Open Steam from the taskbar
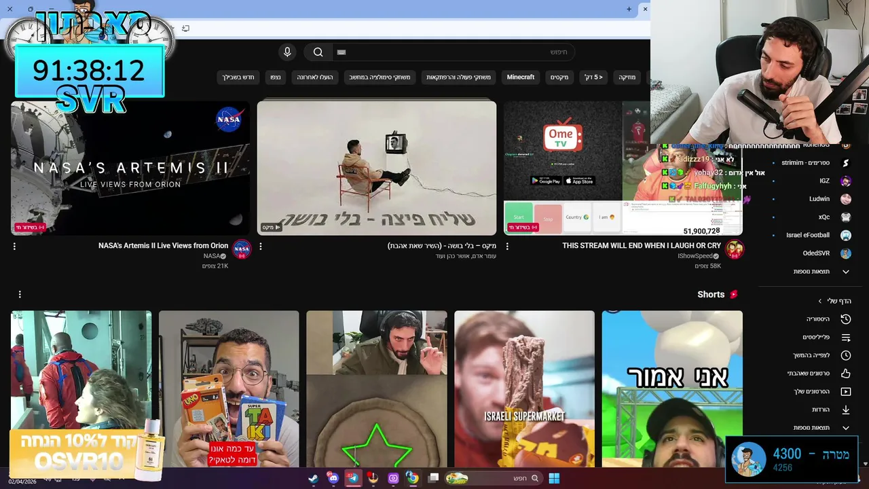The width and height of the screenshot is (869, 489). pos(313,478)
